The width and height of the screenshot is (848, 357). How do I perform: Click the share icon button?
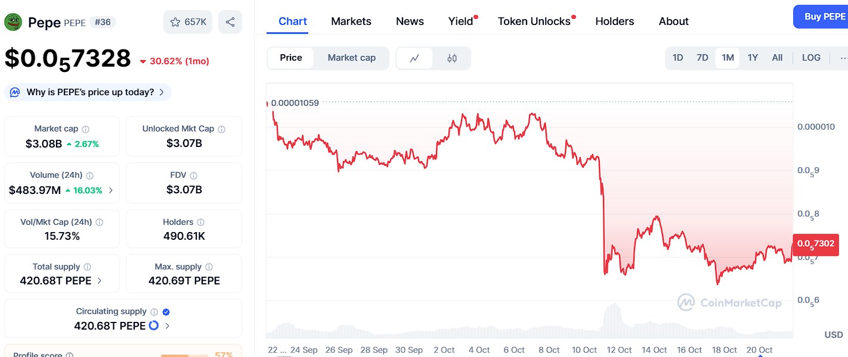(230, 22)
